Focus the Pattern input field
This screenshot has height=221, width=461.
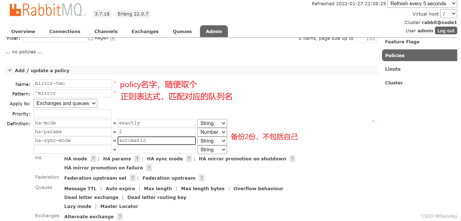click(x=73, y=93)
